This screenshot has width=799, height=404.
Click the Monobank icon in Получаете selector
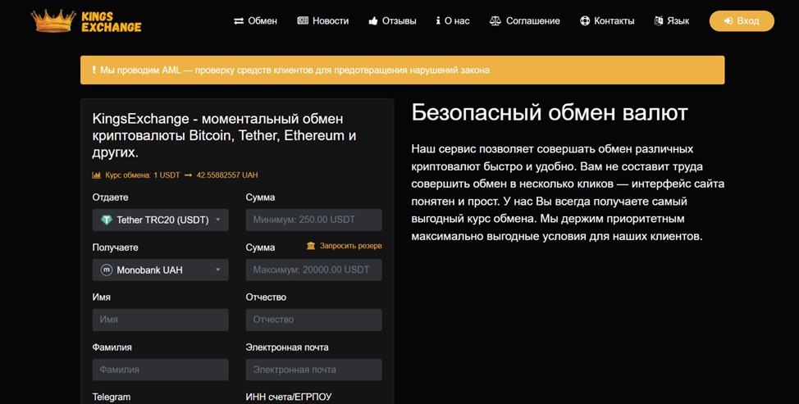coord(107,270)
